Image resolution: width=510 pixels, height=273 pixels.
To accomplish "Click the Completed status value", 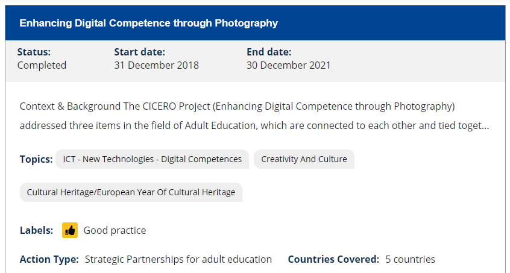I will point(42,65).
